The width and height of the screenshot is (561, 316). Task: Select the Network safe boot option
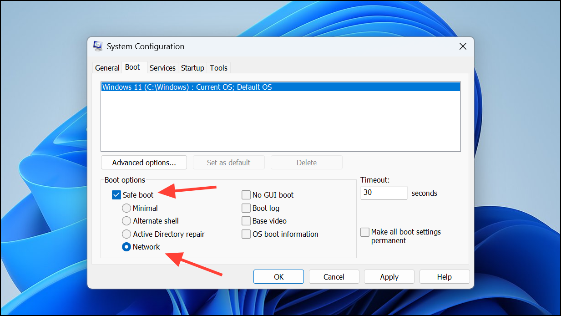pos(126,247)
